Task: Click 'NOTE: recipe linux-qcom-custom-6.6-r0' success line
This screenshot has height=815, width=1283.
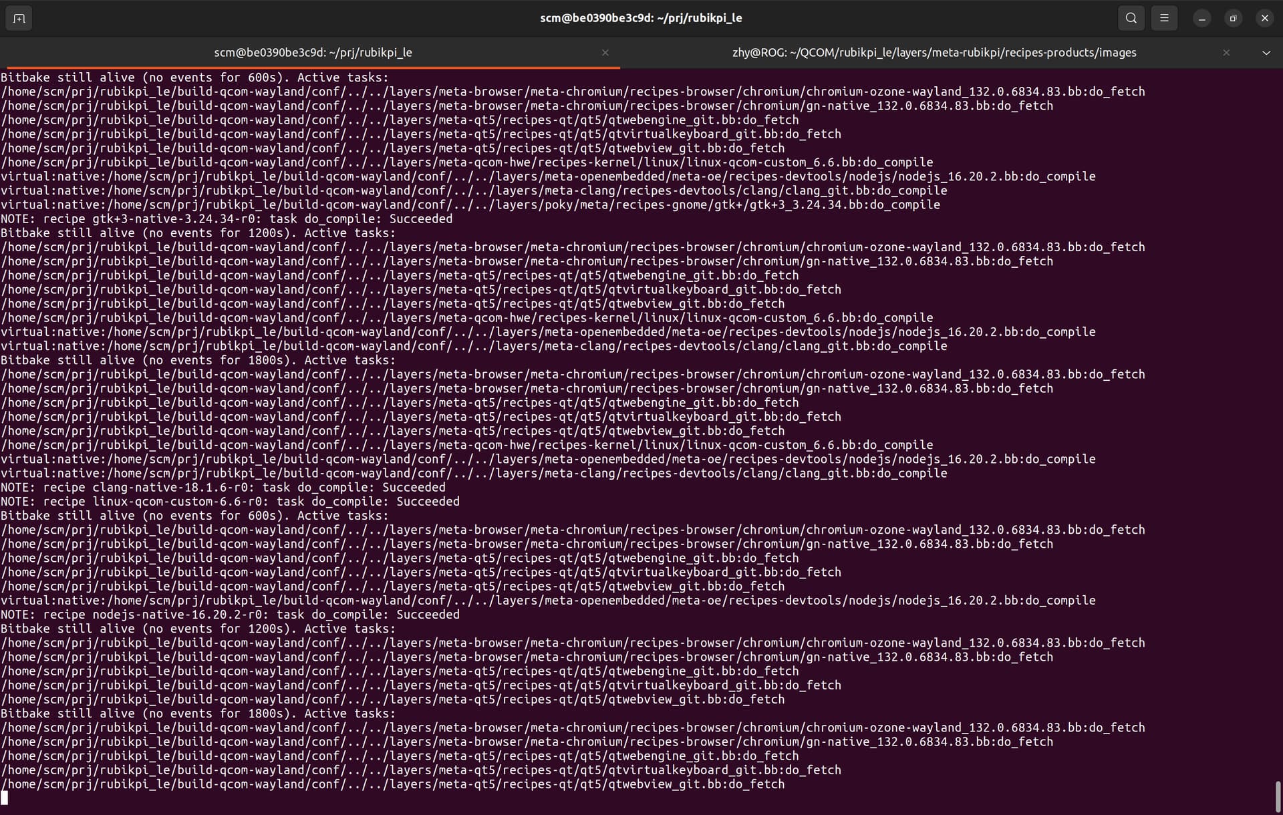Action: 230,502
